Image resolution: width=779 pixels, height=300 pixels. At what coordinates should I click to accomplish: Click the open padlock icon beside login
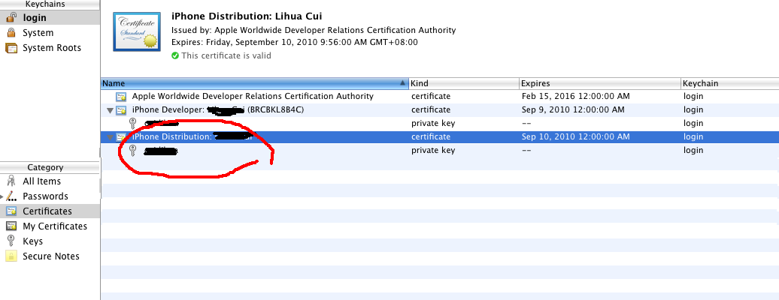point(11,18)
